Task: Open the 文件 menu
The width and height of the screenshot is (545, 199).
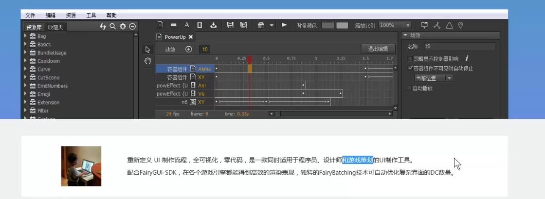Action: (x=30, y=15)
